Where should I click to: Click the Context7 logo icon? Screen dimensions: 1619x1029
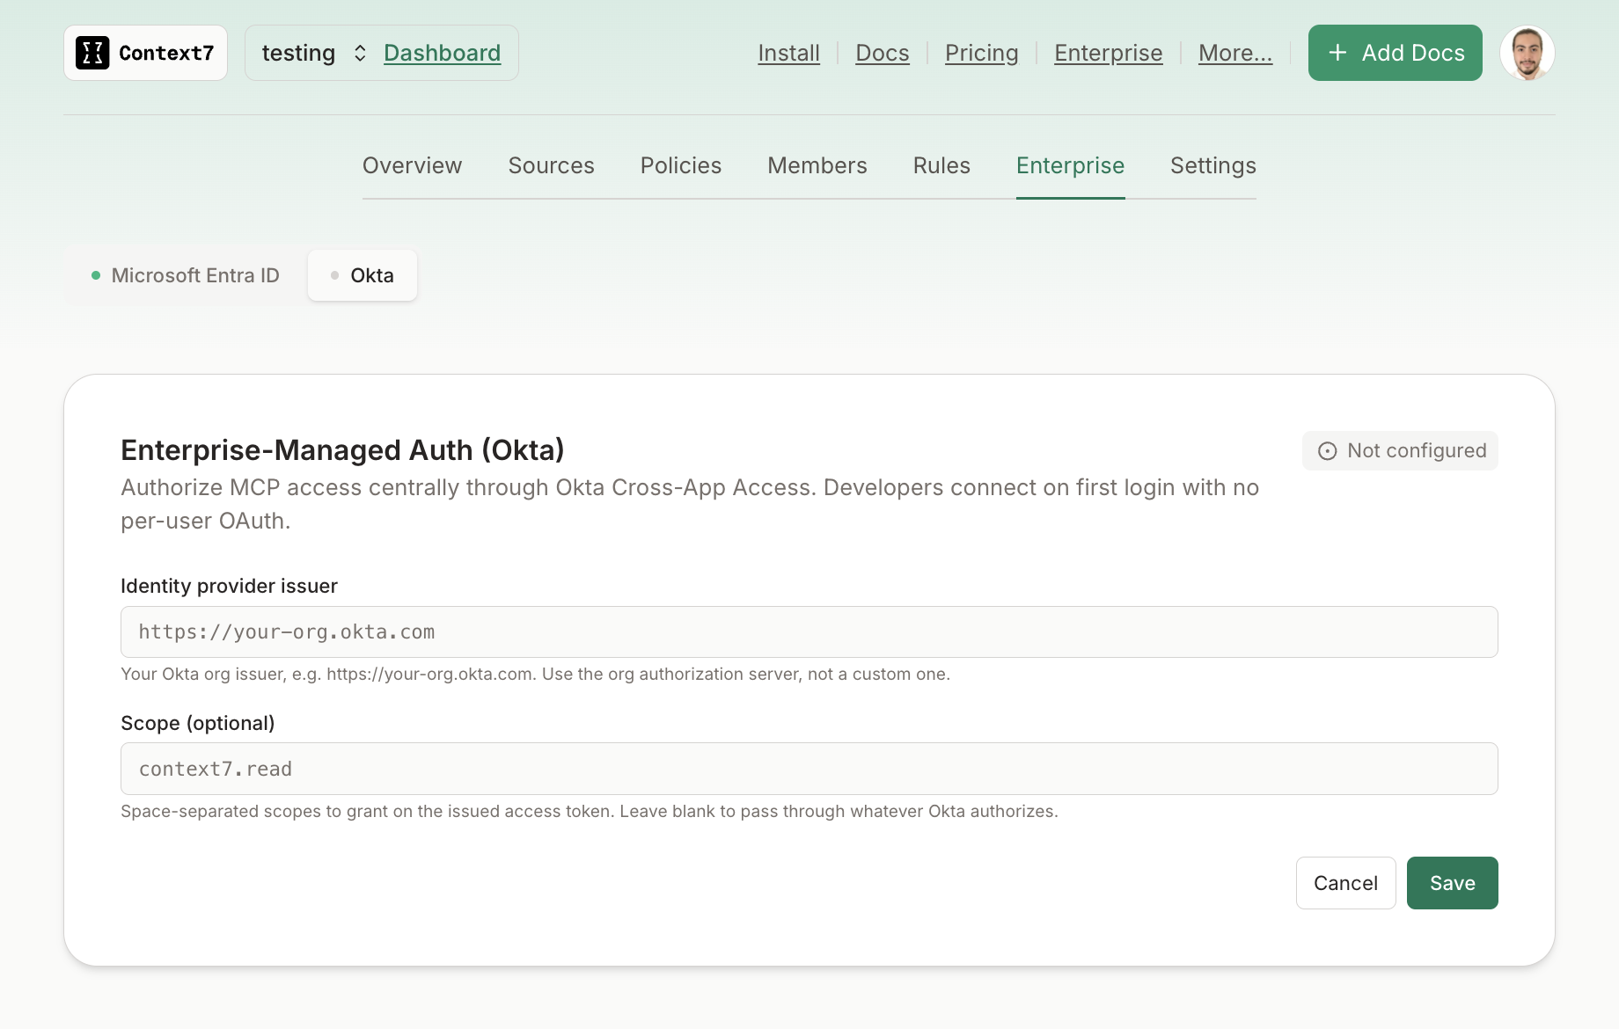point(92,53)
